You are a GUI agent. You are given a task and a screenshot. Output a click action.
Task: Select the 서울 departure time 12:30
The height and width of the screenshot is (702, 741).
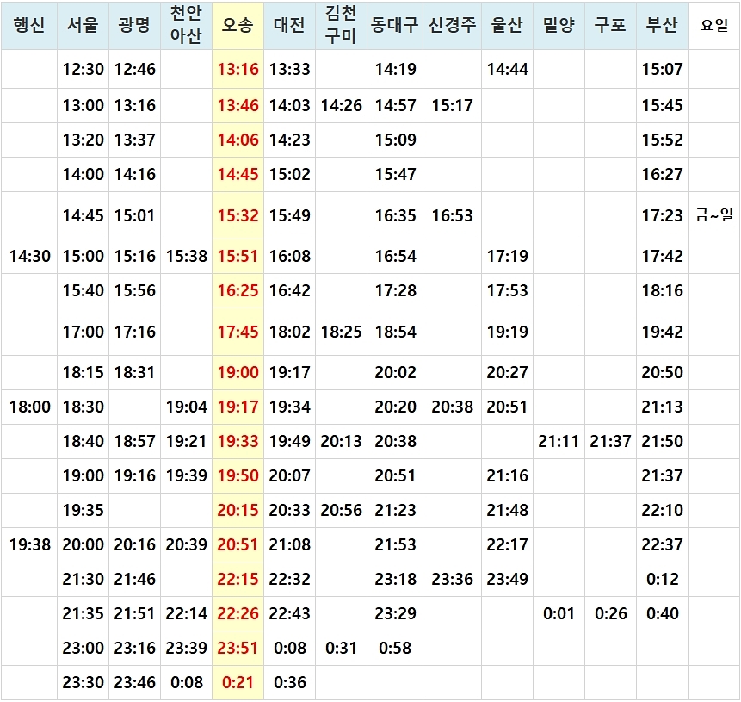(83, 69)
